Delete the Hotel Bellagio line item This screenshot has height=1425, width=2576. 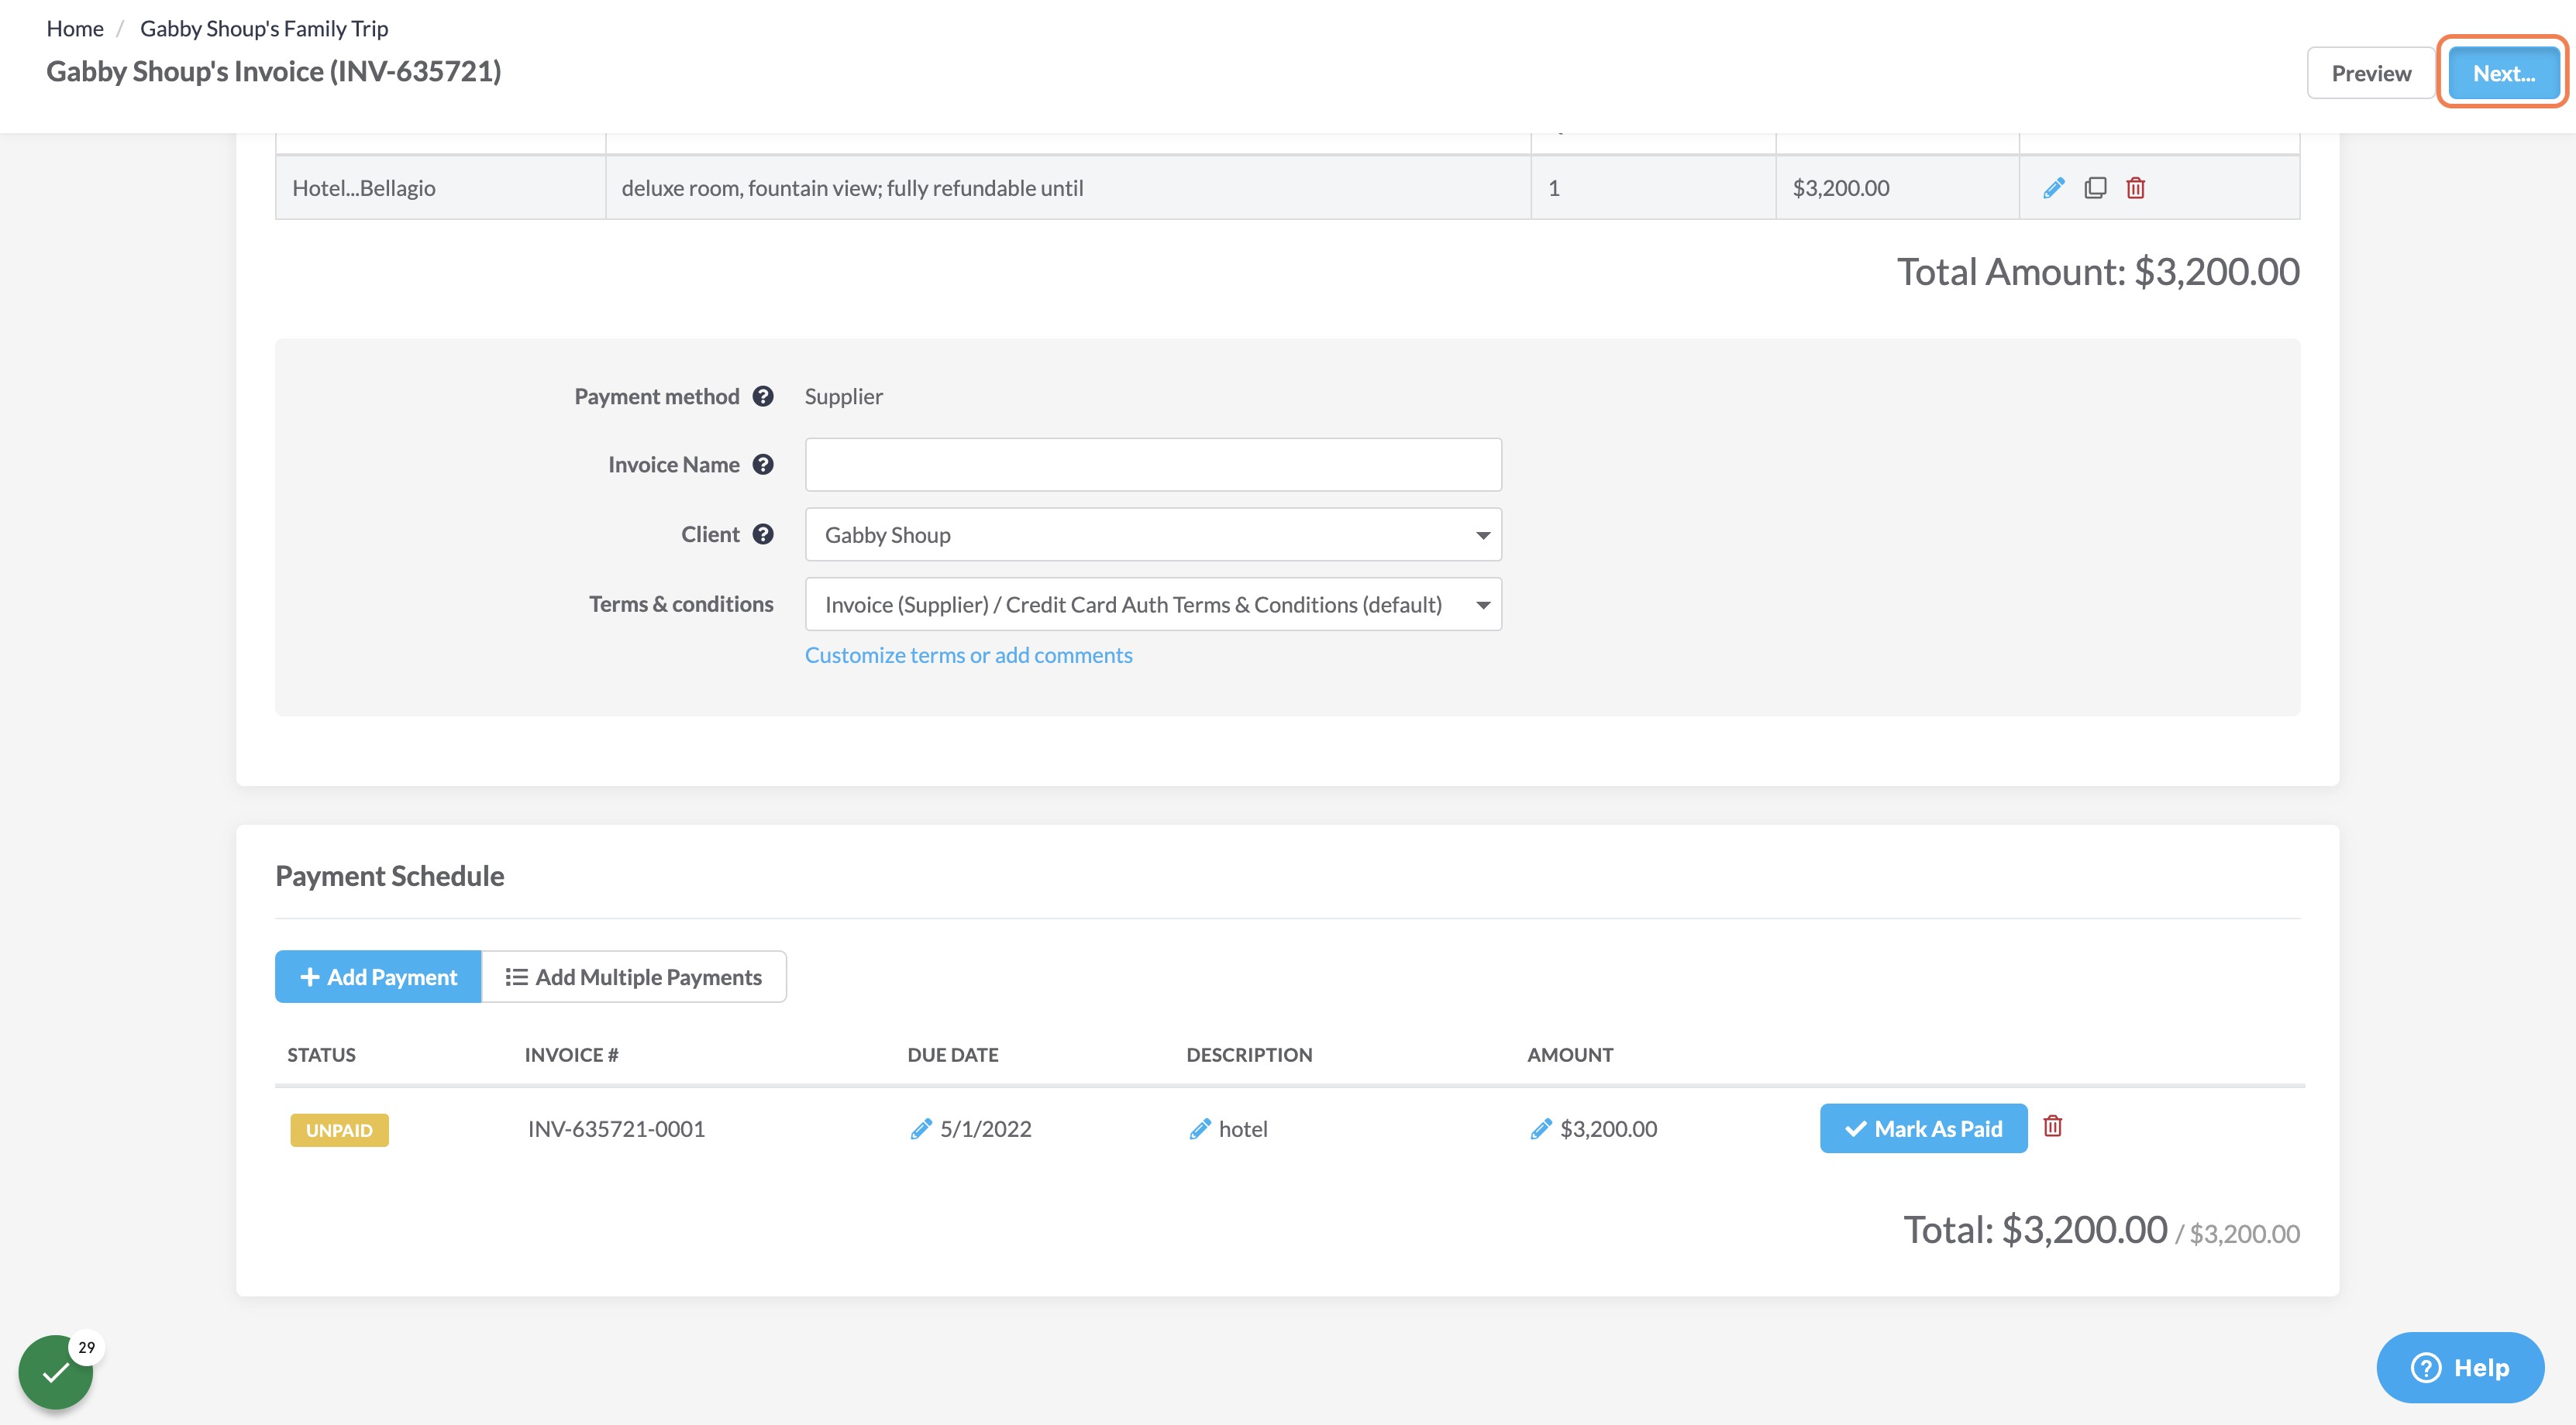2135,188
